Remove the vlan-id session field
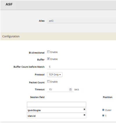The image size is (116, 123). point(84,115)
